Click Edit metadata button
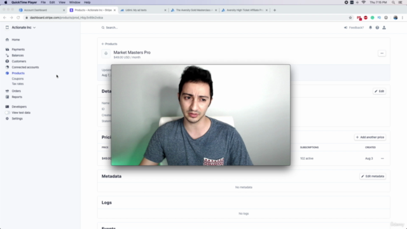The image size is (407, 229). point(373,176)
